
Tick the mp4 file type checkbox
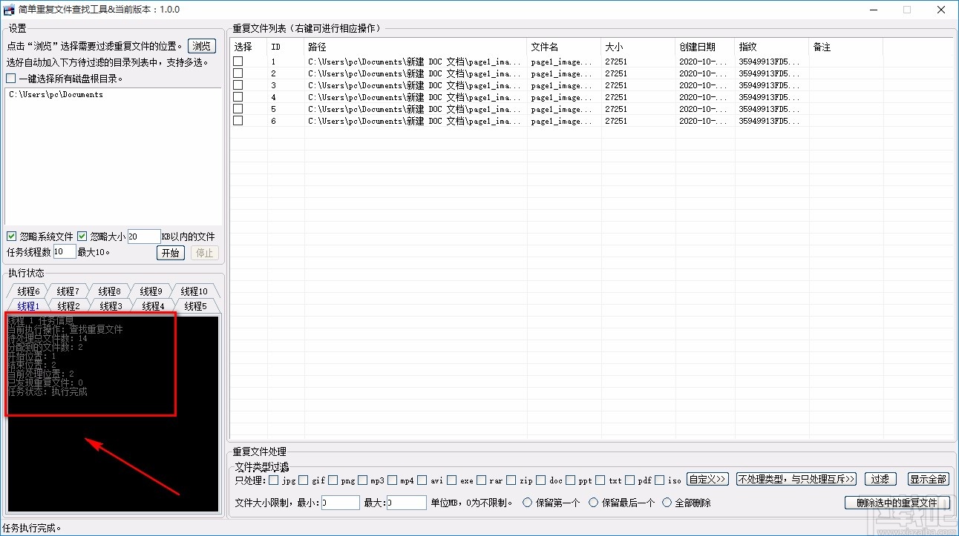point(393,480)
